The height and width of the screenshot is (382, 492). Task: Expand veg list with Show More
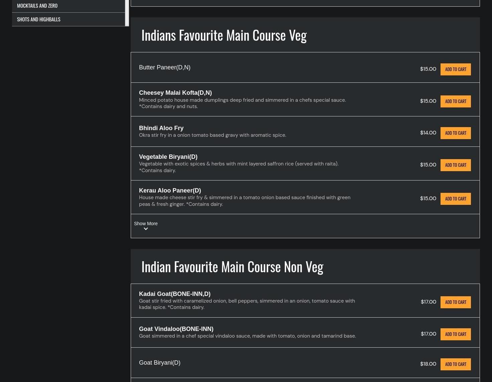click(146, 224)
